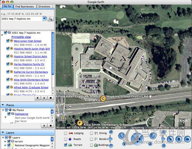This screenshot has height=149, width=192.
Task: Collapse the Places panel triangle
Action: 3,105
